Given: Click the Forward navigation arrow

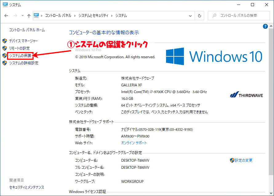Looking at the screenshot, I should tap(15, 16).
